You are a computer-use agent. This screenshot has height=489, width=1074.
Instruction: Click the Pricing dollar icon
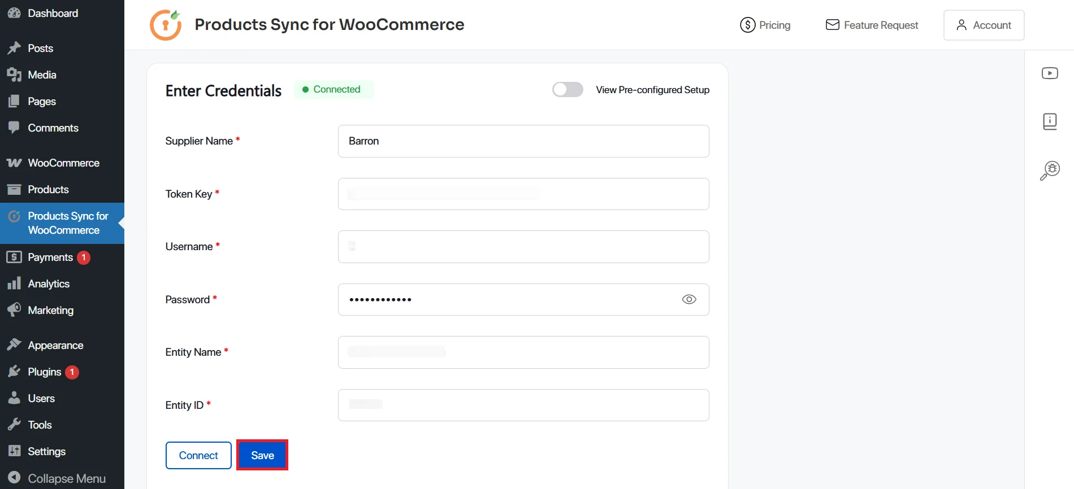(x=747, y=25)
